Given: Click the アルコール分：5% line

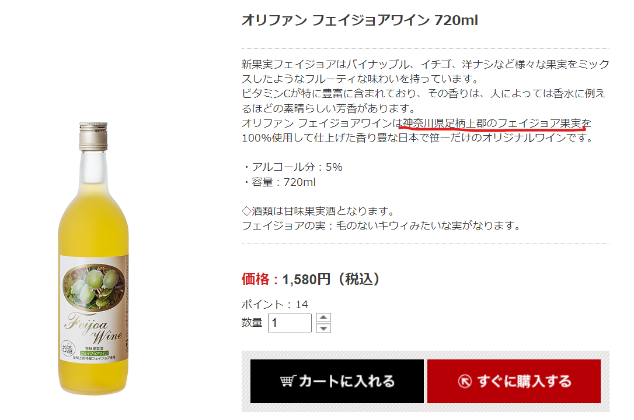Looking at the screenshot, I should click(x=292, y=167).
